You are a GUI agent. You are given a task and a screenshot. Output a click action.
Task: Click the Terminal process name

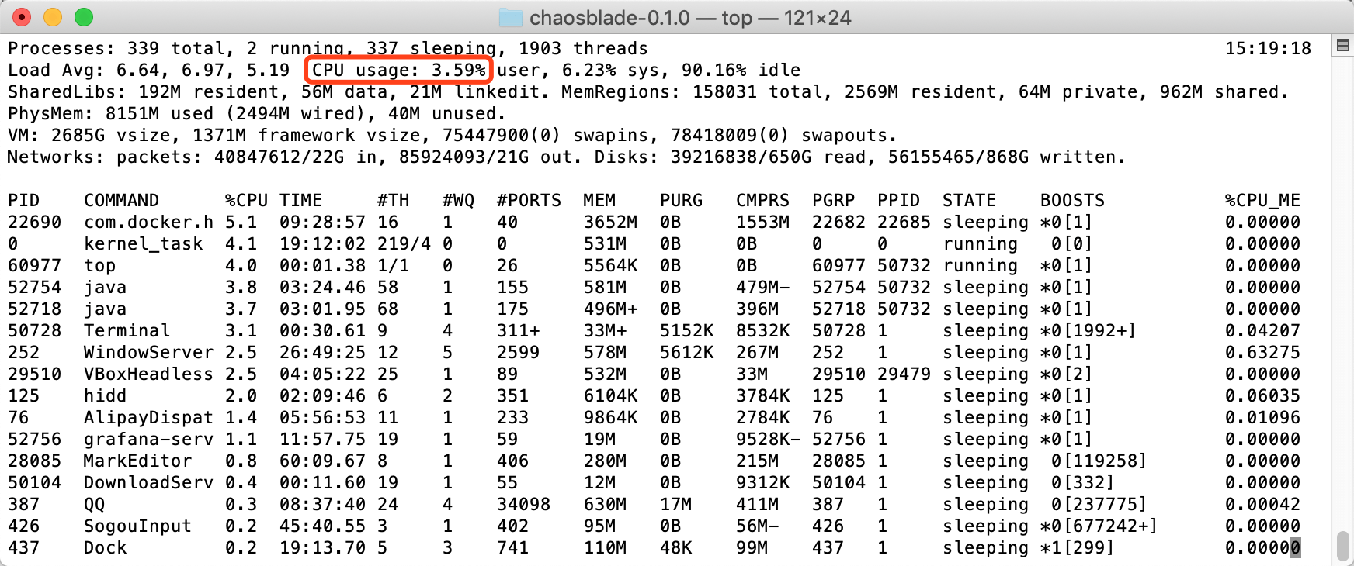127,331
